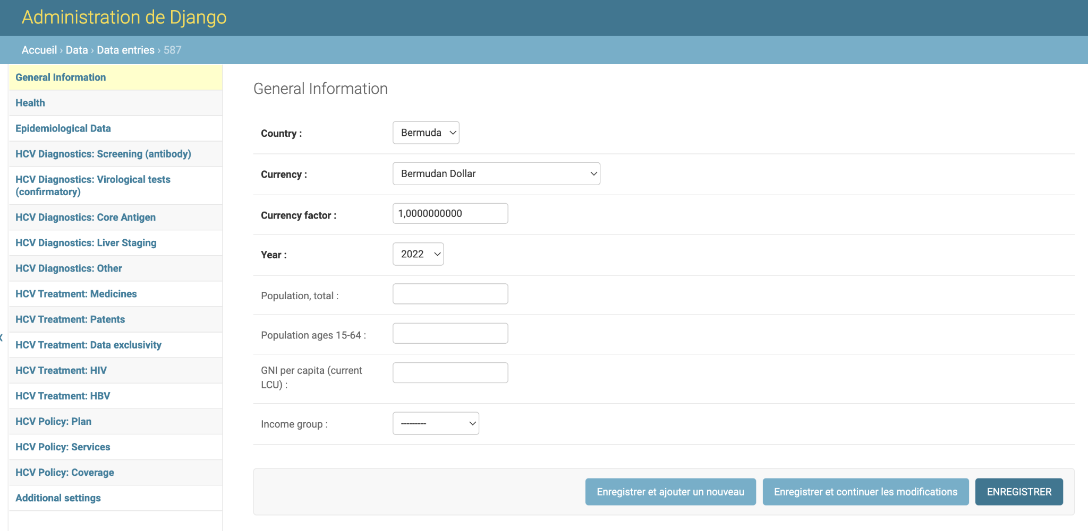
Task: Open the Epidemiological Data tab
Action: pyautogui.click(x=63, y=128)
